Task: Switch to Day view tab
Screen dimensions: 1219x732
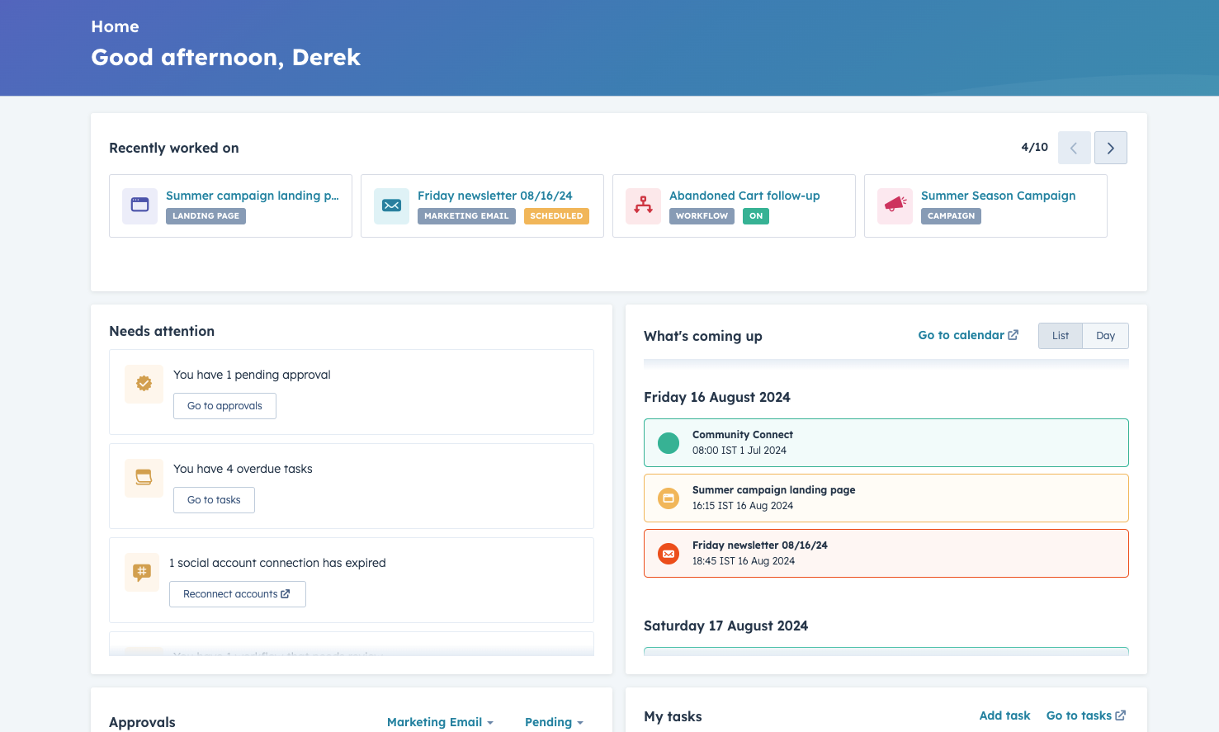Action: (1105, 335)
